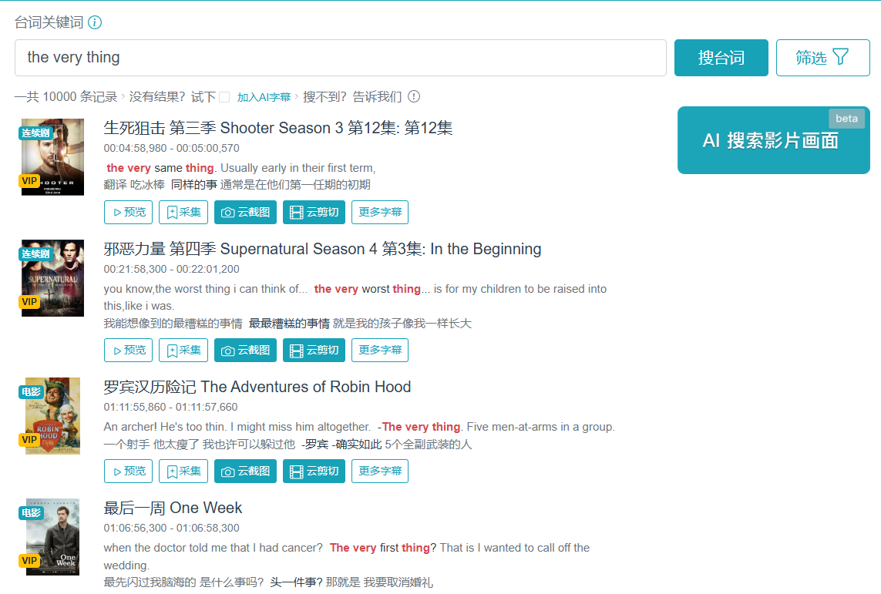Show 更多字幕 for the Shooter result
The image size is (881, 594).
[380, 212]
